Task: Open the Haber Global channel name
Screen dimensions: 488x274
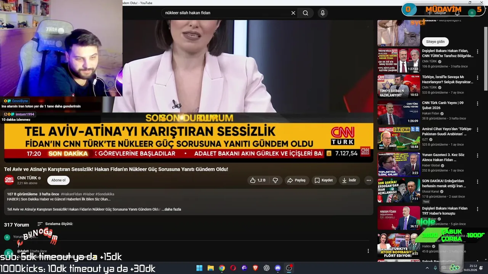Action: [431, 166]
